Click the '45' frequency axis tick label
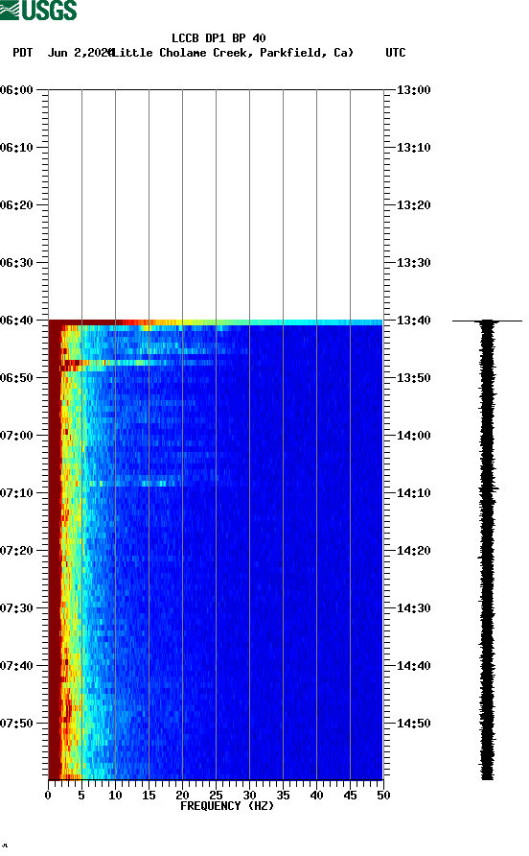Viewport: 529px width, 856px height. pos(350,796)
